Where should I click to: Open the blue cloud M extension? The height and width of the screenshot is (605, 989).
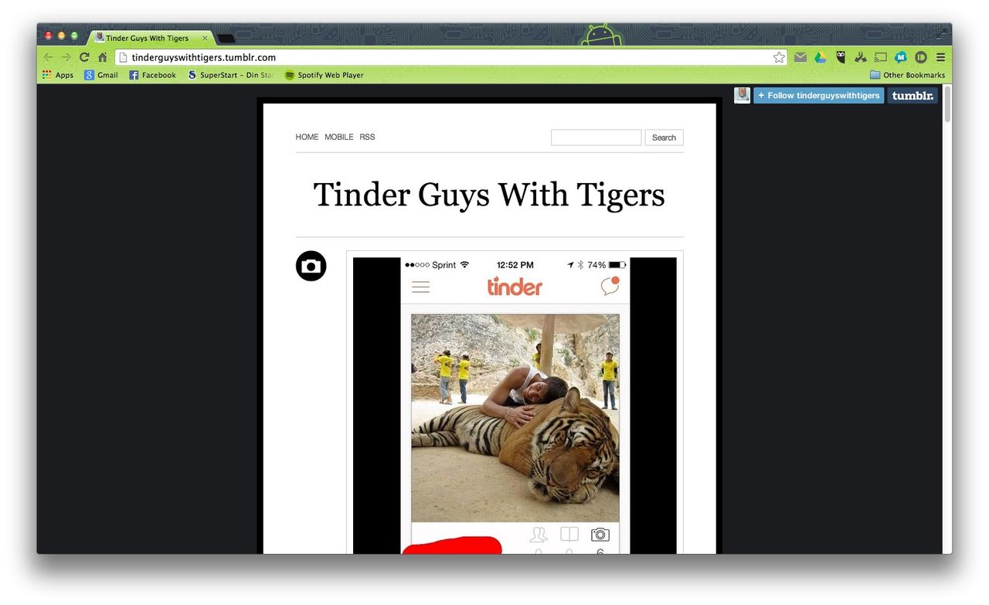[x=901, y=57]
